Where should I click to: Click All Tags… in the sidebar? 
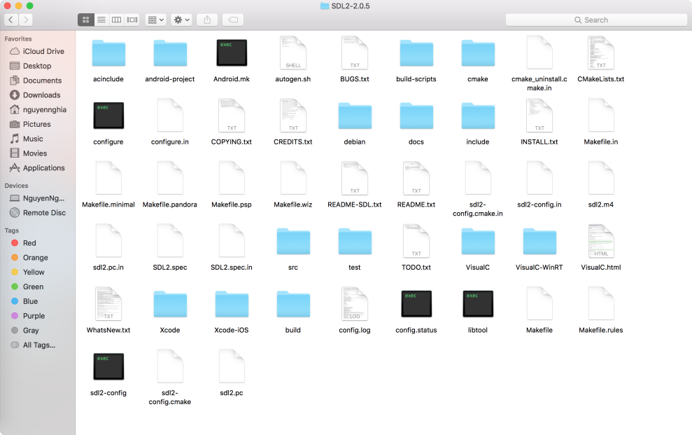tap(38, 345)
